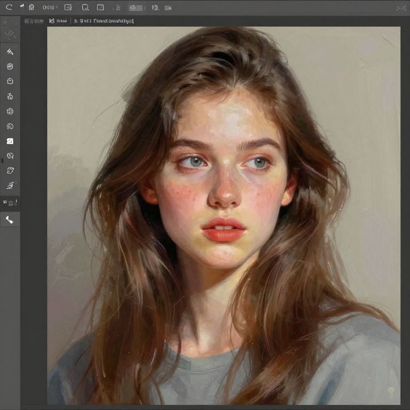
Task: Select the solid white square tool icon
Action: 10,141
